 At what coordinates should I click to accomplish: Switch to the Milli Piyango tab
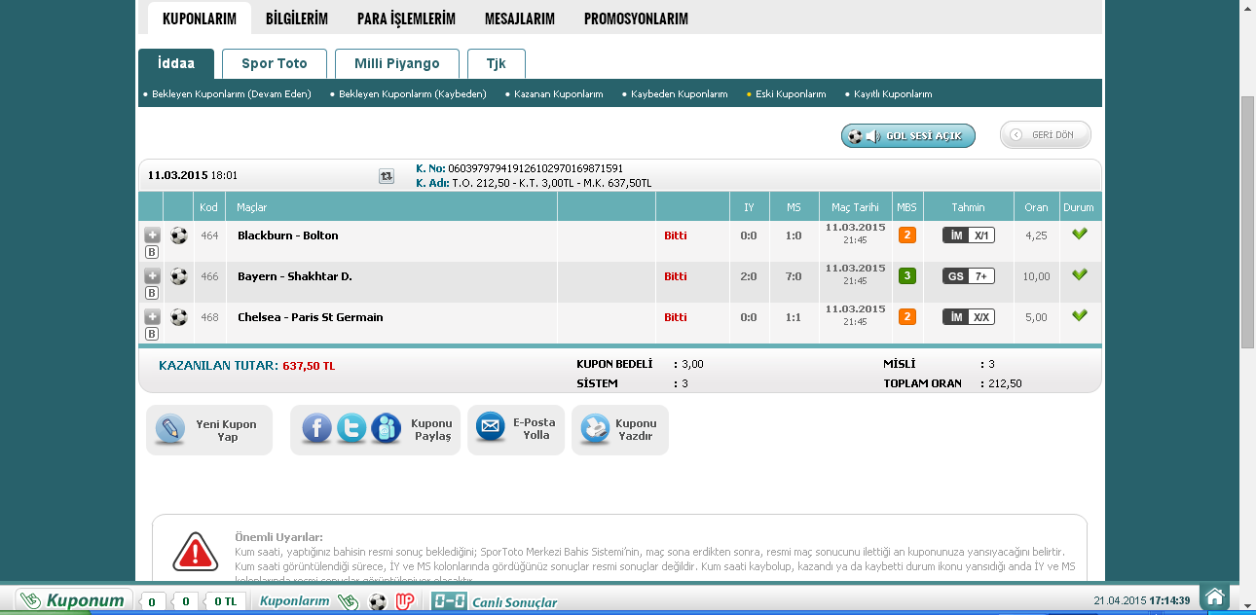coord(397,63)
